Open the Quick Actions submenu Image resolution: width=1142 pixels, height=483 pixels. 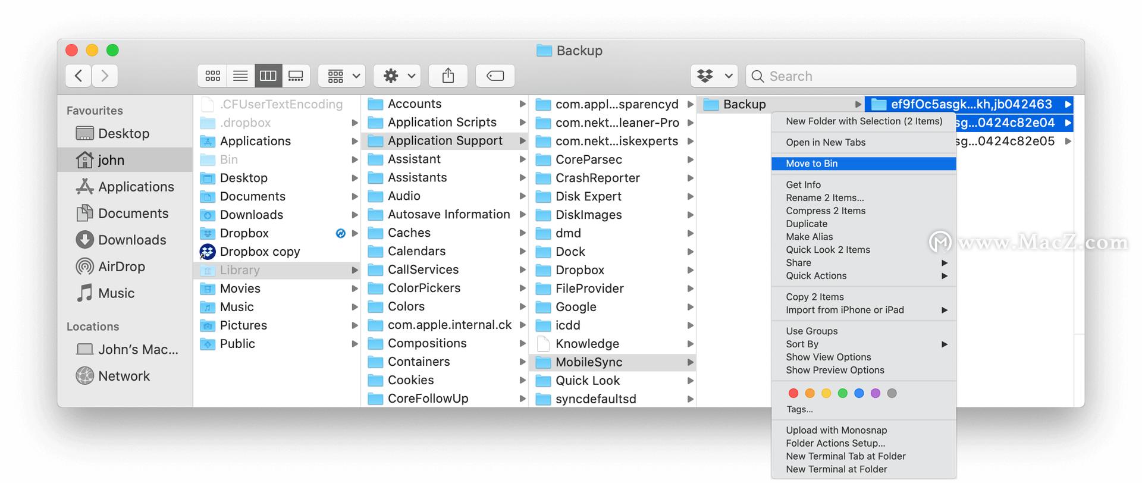coord(864,276)
